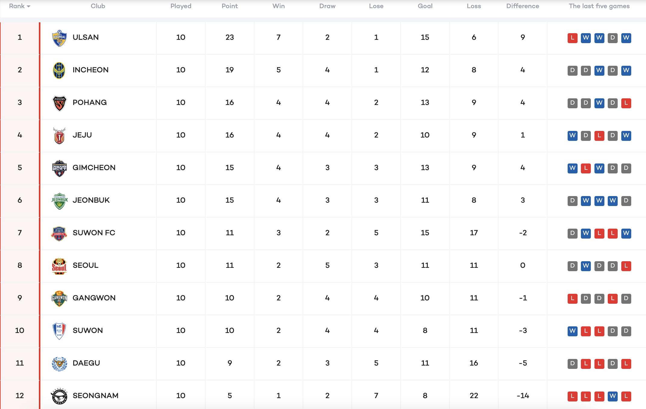This screenshot has height=409, width=646.
Task: Open the ULSAN club name
Action: tap(86, 37)
